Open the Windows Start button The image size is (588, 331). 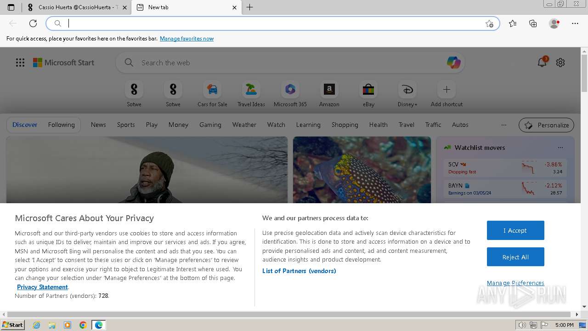[13, 325]
